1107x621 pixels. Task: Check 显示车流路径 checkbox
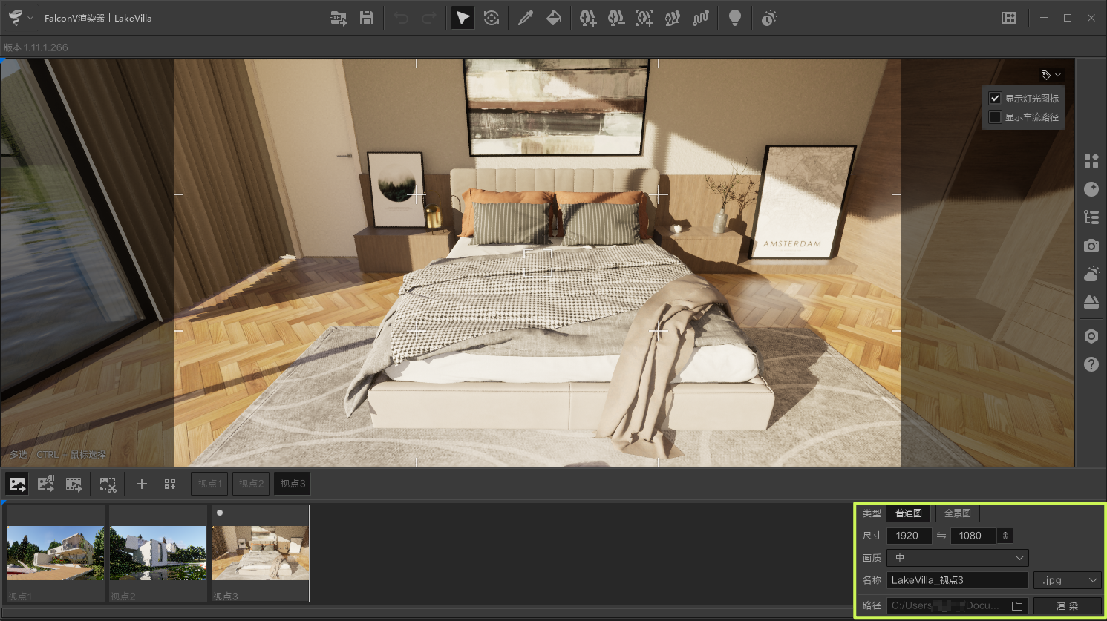pos(995,117)
